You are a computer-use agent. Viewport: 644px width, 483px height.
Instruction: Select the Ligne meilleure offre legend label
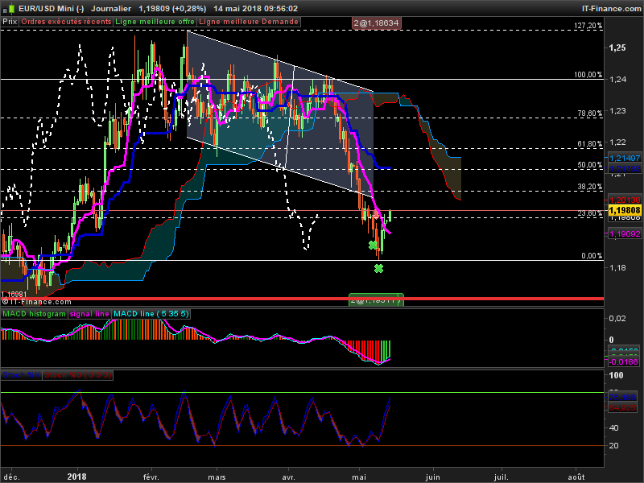(x=155, y=22)
